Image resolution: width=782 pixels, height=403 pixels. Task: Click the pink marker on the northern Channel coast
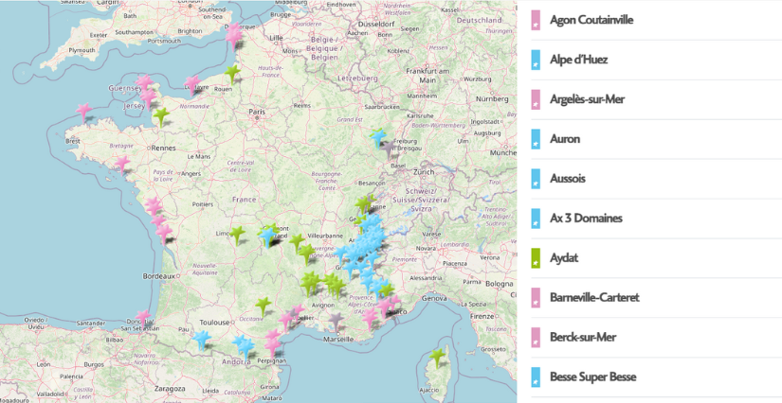pyautogui.click(x=234, y=33)
